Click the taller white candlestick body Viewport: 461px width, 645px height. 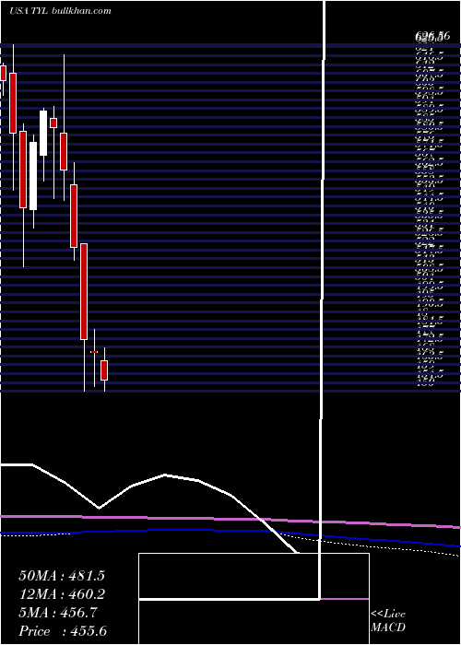(x=33, y=176)
